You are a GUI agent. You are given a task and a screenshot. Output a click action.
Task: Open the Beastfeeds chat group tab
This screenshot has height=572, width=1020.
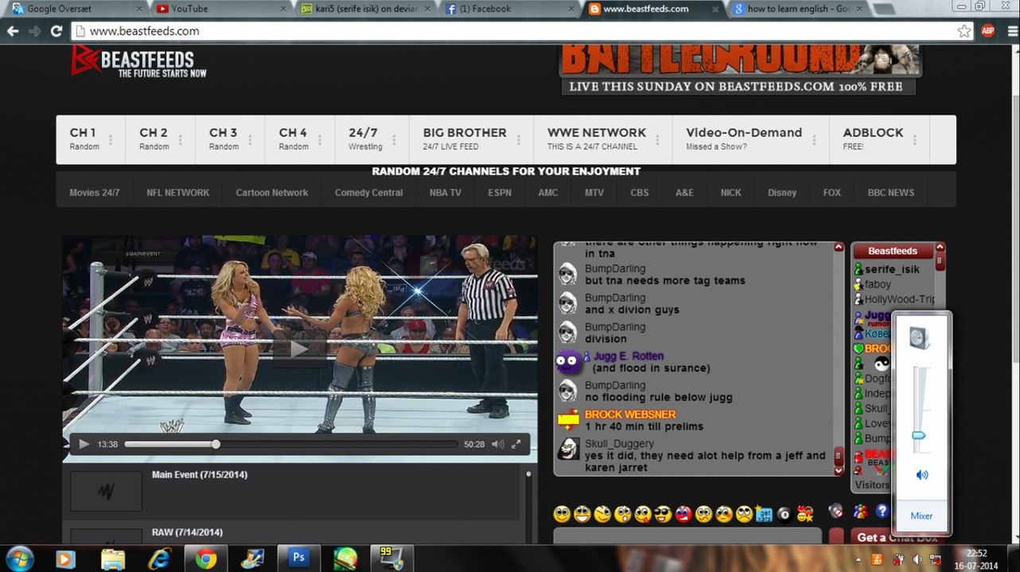[893, 251]
